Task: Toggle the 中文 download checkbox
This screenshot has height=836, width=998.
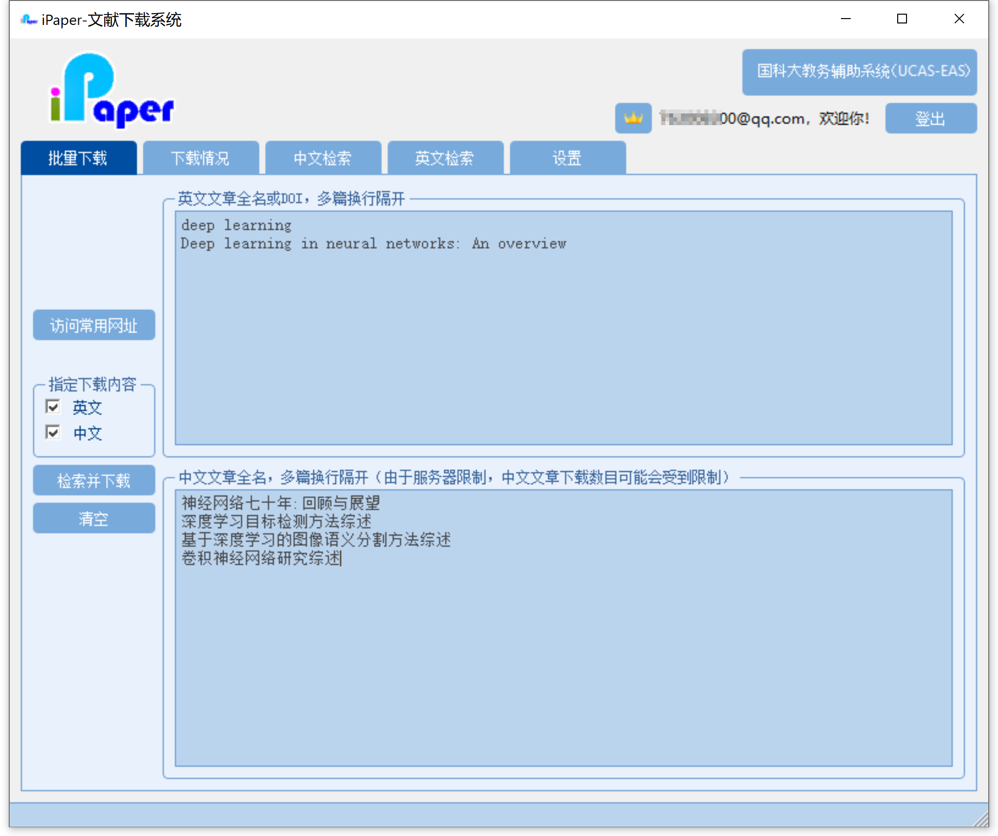Action: point(53,432)
